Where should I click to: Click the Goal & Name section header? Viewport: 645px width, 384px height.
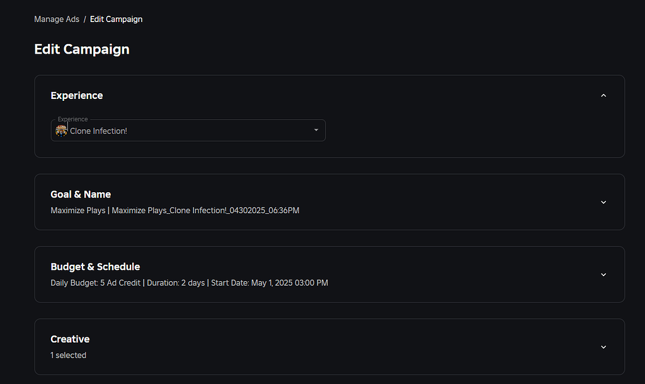click(x=81, y=194)
